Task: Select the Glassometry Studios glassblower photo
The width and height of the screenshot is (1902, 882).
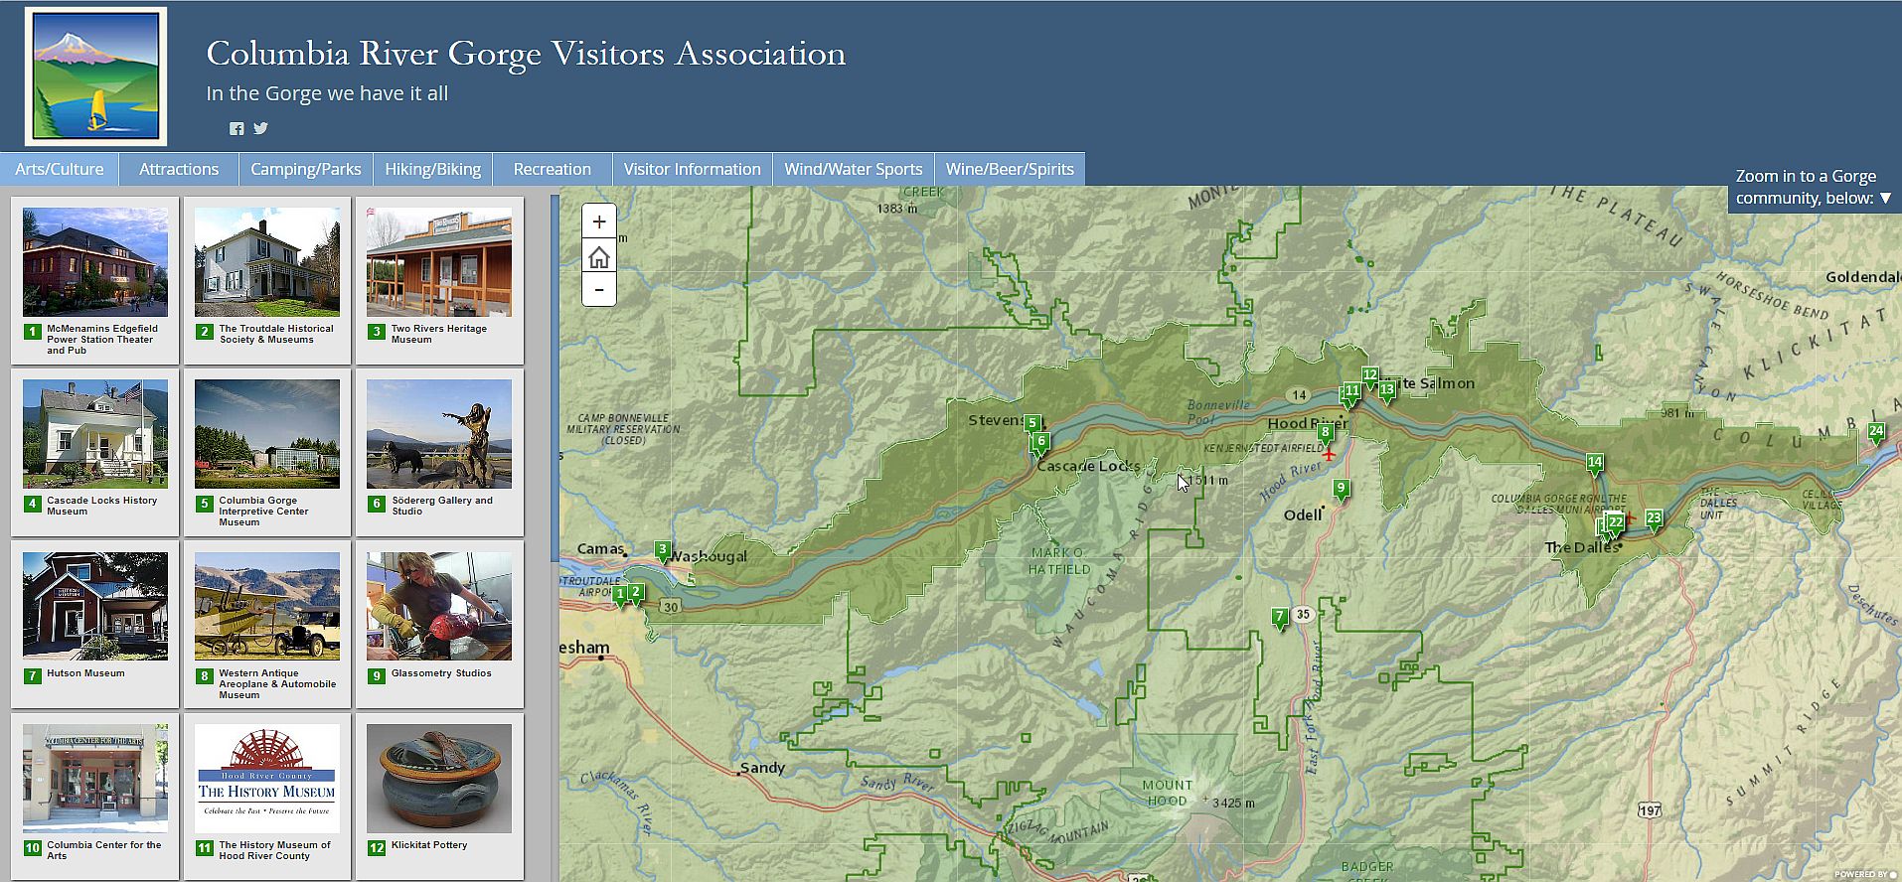Action: click(x=439, y=606)
